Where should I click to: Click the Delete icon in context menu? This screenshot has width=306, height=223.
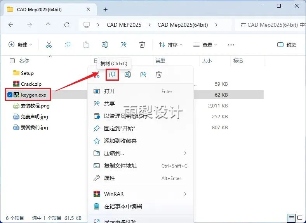159,74
